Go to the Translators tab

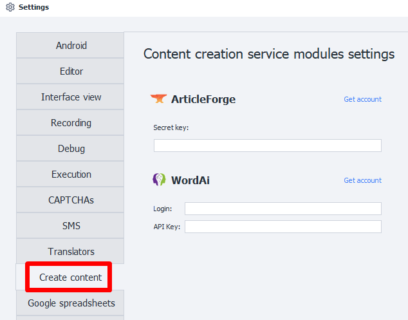click(71, 252)
